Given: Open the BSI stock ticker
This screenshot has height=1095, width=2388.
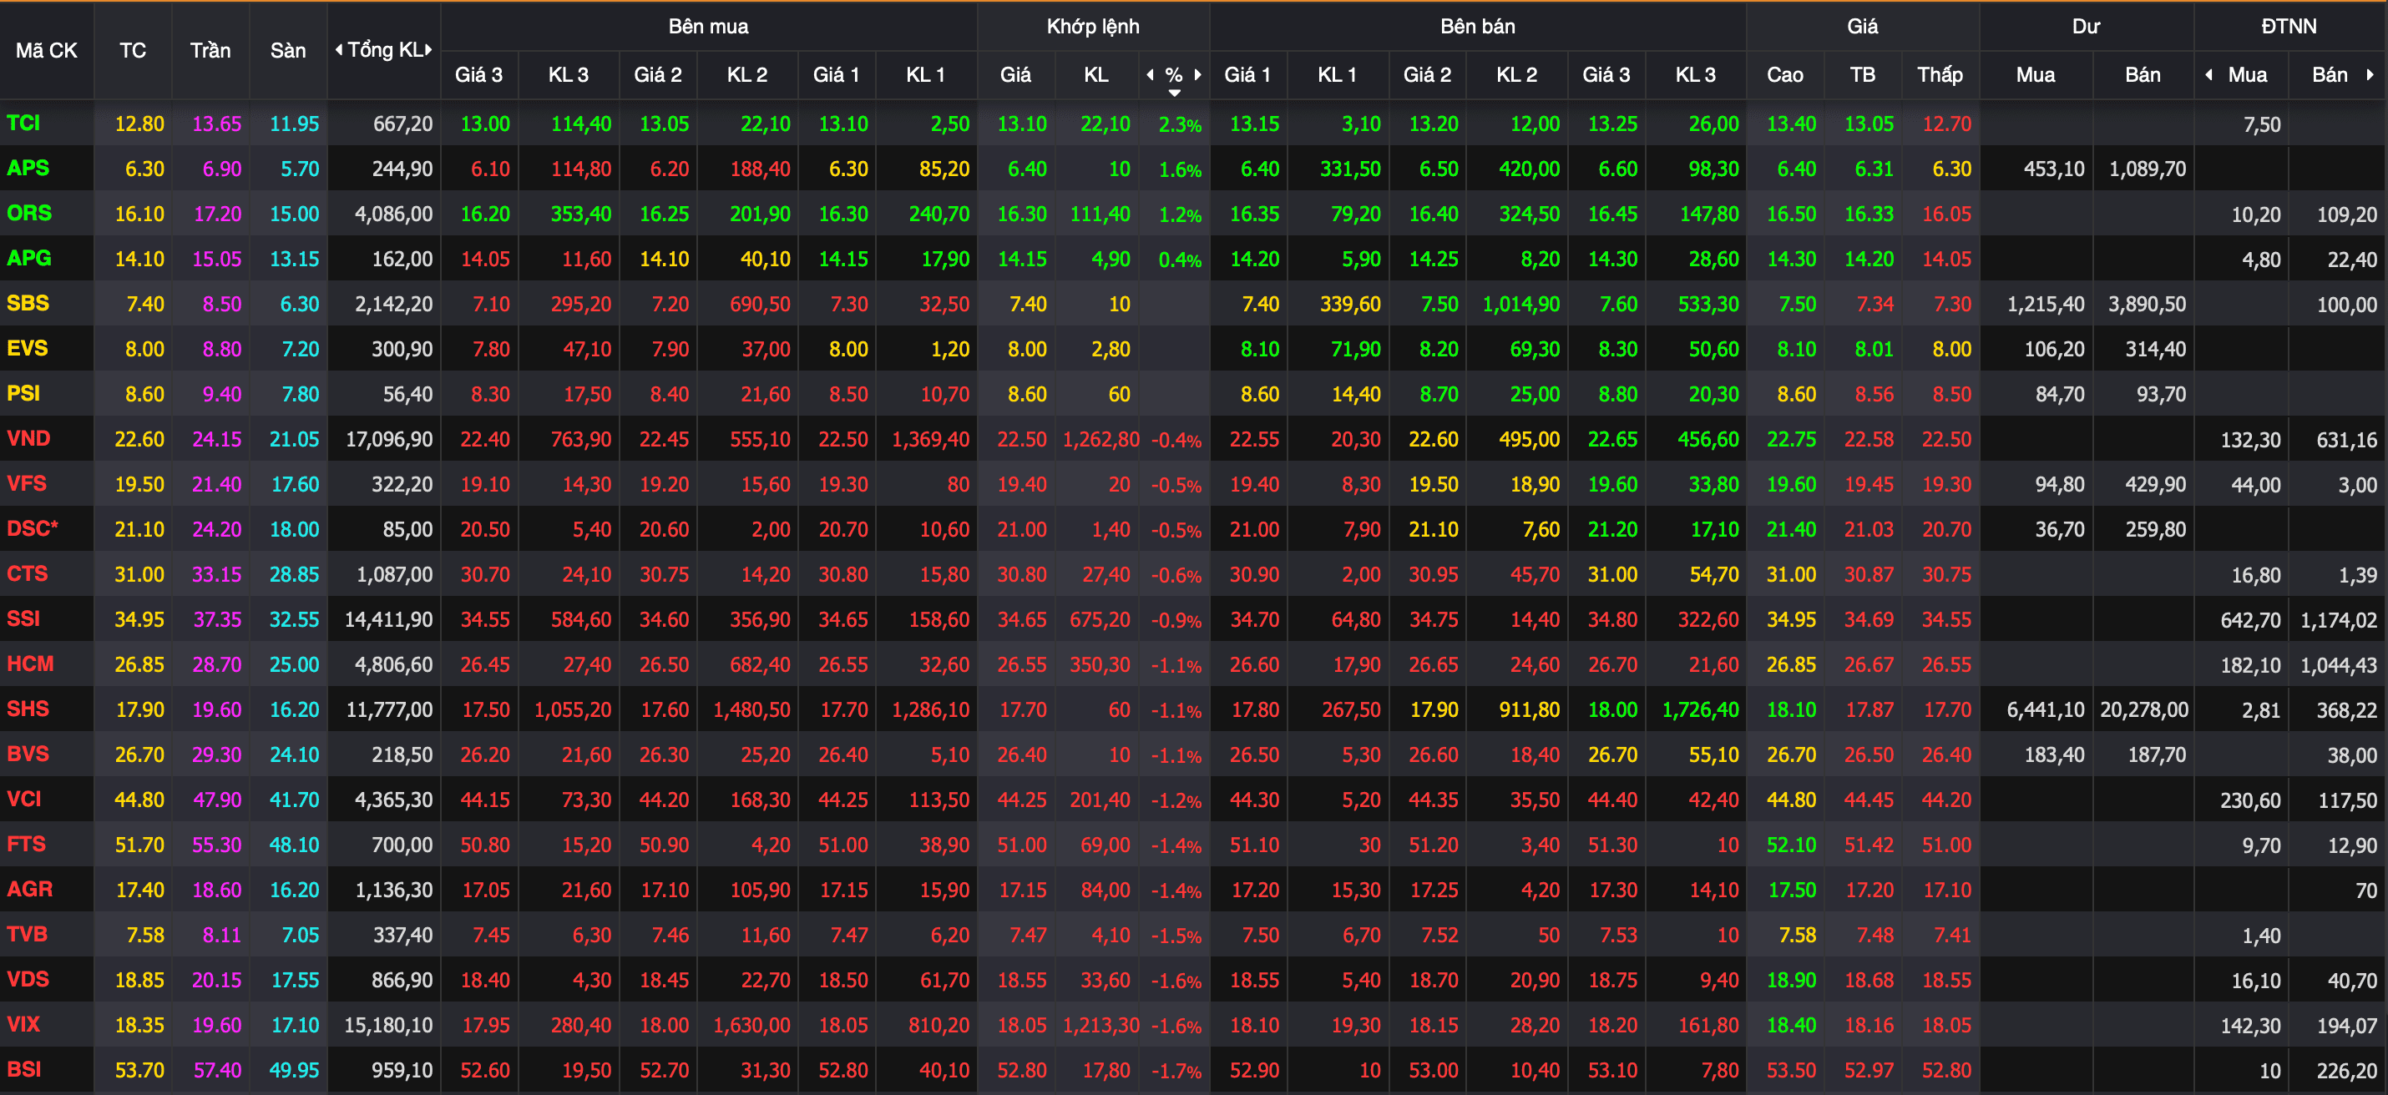Looking at the screenshot, I should click(24, 1070).
